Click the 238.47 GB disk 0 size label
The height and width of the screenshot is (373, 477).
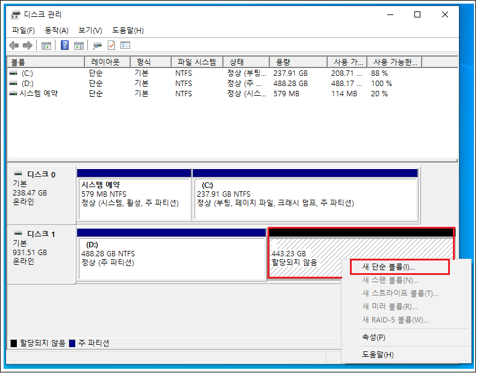click(x=30, y=193)
